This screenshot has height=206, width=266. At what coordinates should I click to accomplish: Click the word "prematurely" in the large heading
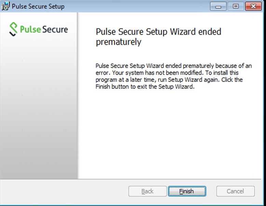(118, 42)
